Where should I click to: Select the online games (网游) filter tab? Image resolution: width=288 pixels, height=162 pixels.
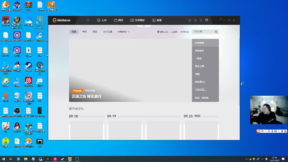(x=95, y=32)
